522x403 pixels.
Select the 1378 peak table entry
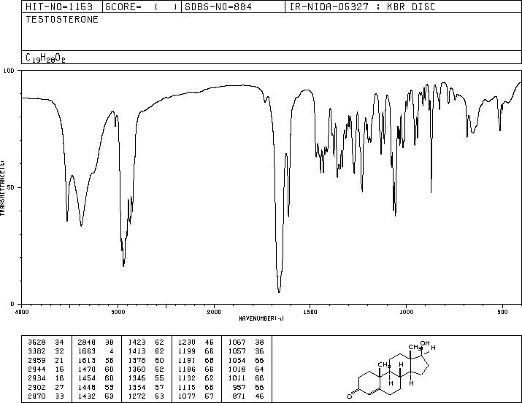146,360
